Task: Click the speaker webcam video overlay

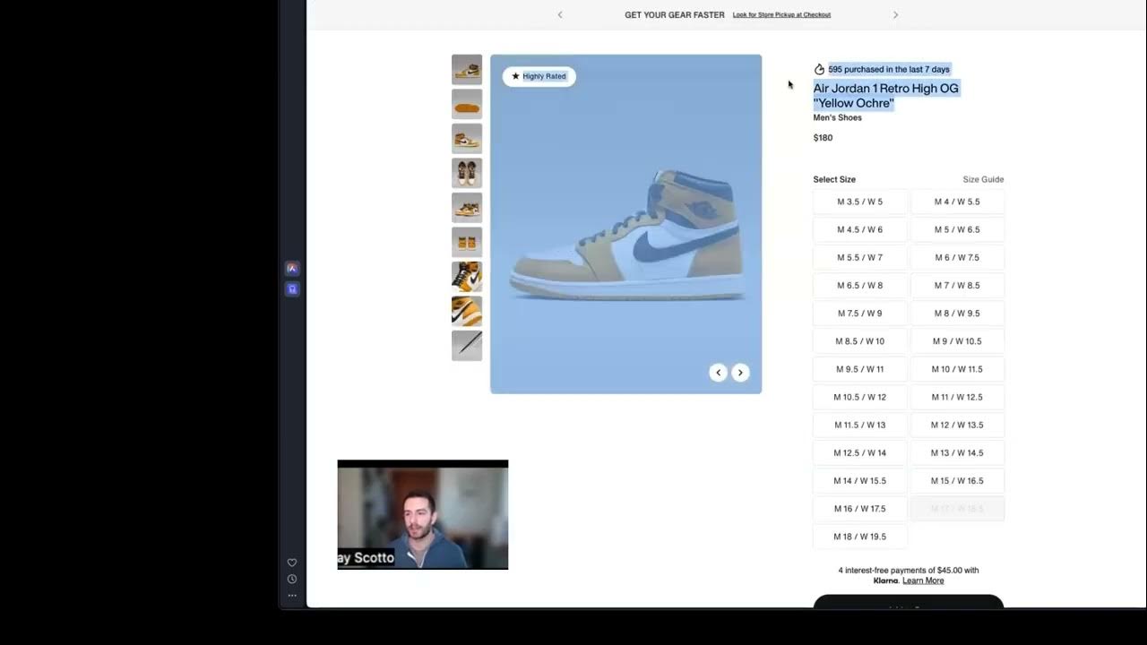Action: click(423, 515)
